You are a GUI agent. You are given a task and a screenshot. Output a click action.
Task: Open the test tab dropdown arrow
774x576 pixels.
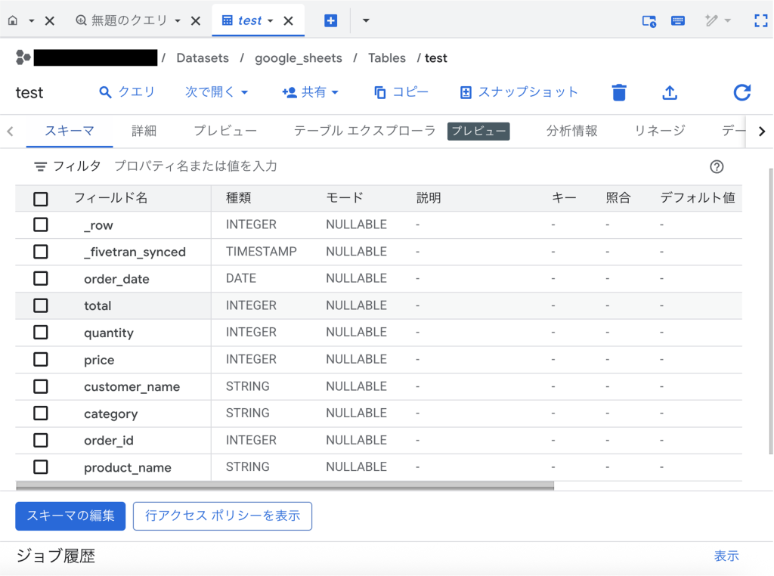271,20
